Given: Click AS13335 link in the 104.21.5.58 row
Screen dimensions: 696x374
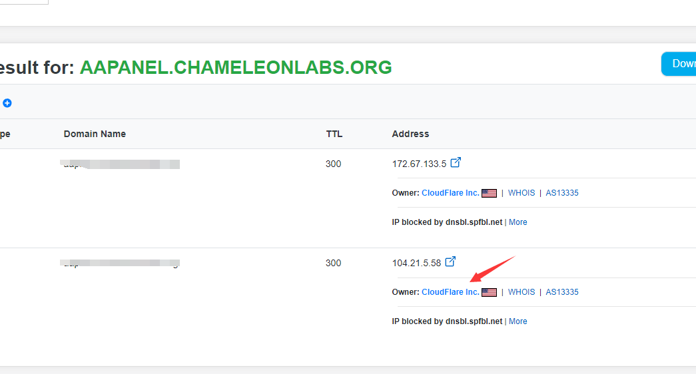Looking at the screenshot, I should (562, 292).
